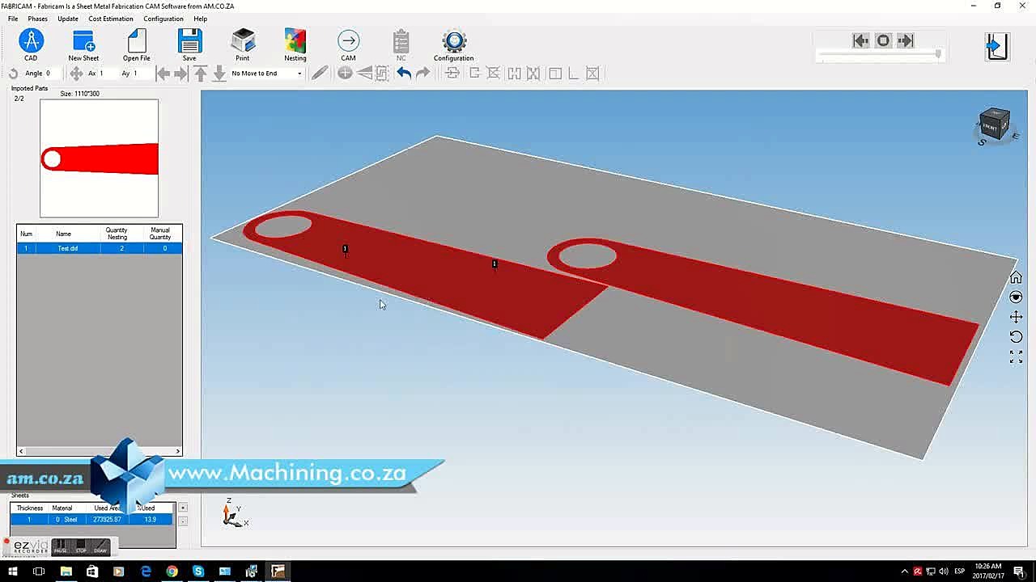Click the Angle input field
Image resolution: width=1036 pixels, height=582 pixels.
point(52,74)
